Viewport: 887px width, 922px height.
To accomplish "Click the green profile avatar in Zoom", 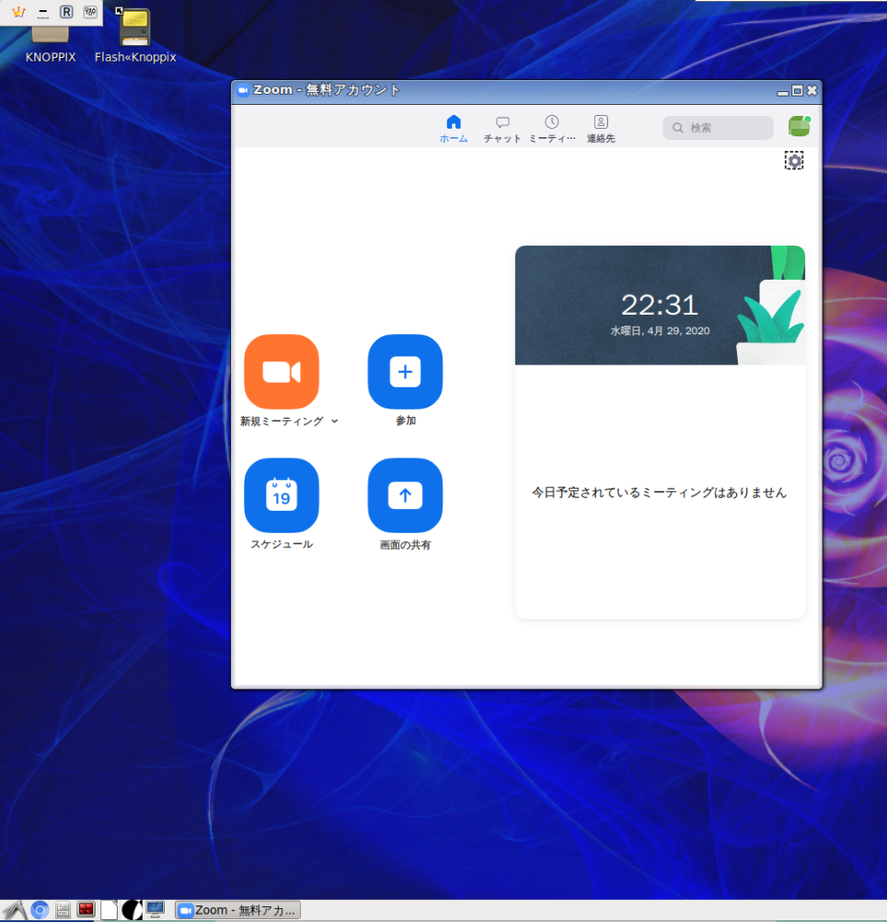I will click(799, 127).
